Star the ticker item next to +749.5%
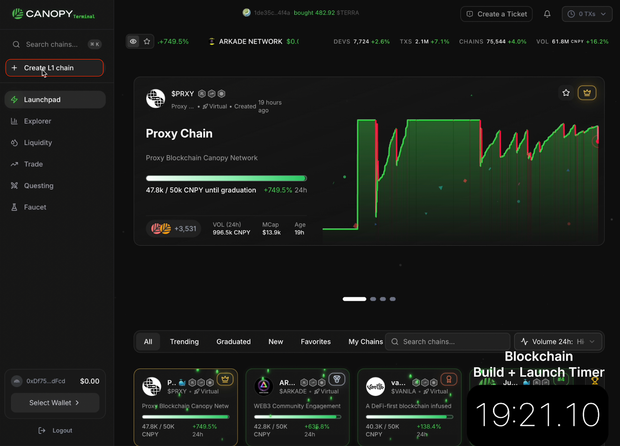 [x=147, y=41]
